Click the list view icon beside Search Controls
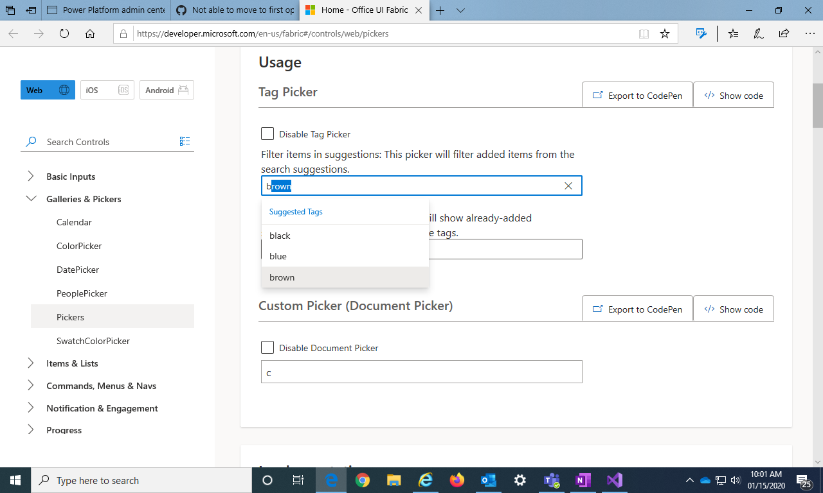823x493 pixels. (x=185, y=141)
